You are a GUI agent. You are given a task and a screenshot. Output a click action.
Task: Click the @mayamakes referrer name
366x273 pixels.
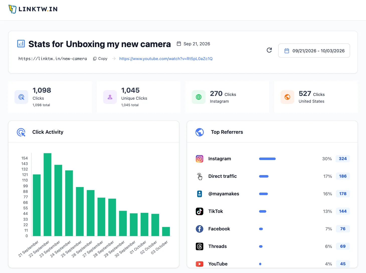pos(224,194)
